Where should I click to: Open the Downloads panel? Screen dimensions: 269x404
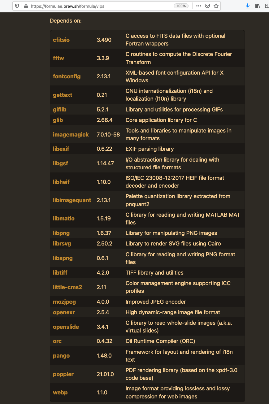coord(247,6)
